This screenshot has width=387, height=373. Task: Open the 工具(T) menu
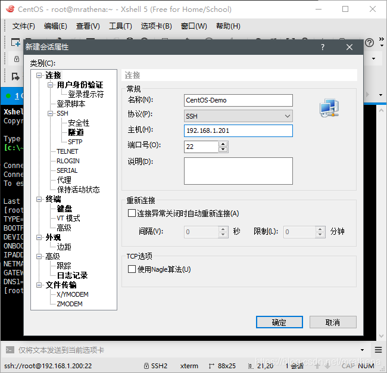pos(120,26)
